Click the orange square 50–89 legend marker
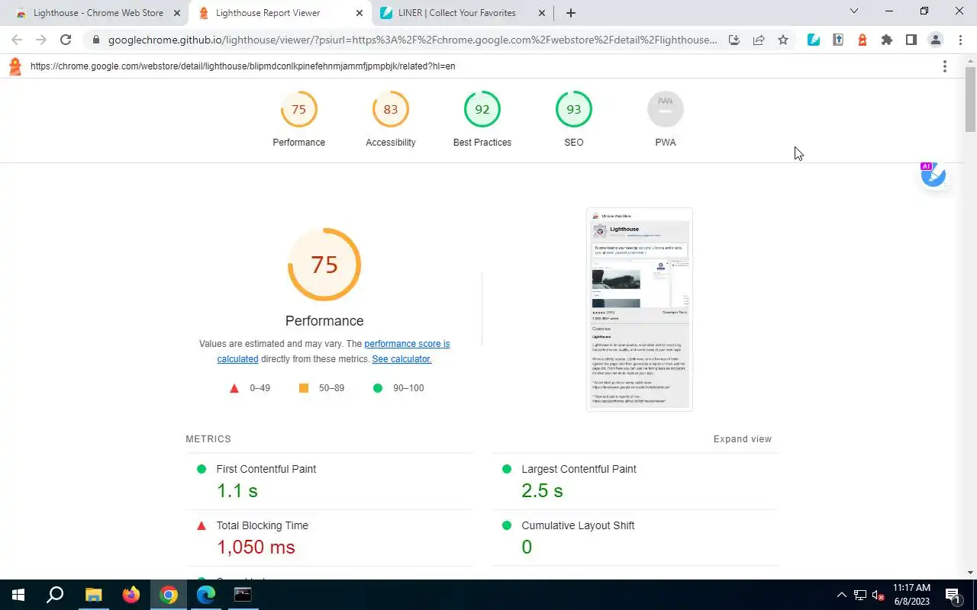 click(x=304, y=388)
